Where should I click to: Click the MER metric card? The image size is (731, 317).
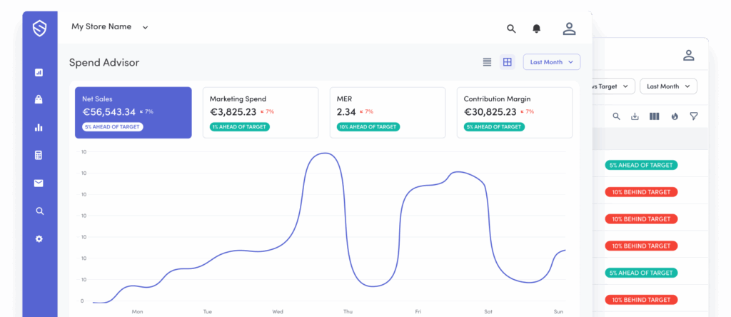[387, 113]
